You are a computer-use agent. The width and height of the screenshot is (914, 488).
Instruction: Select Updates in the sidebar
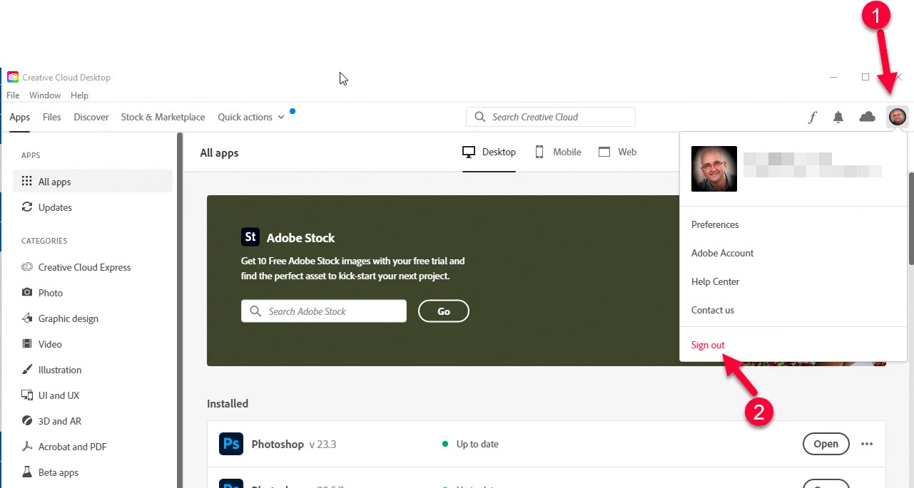click(93, 207)
